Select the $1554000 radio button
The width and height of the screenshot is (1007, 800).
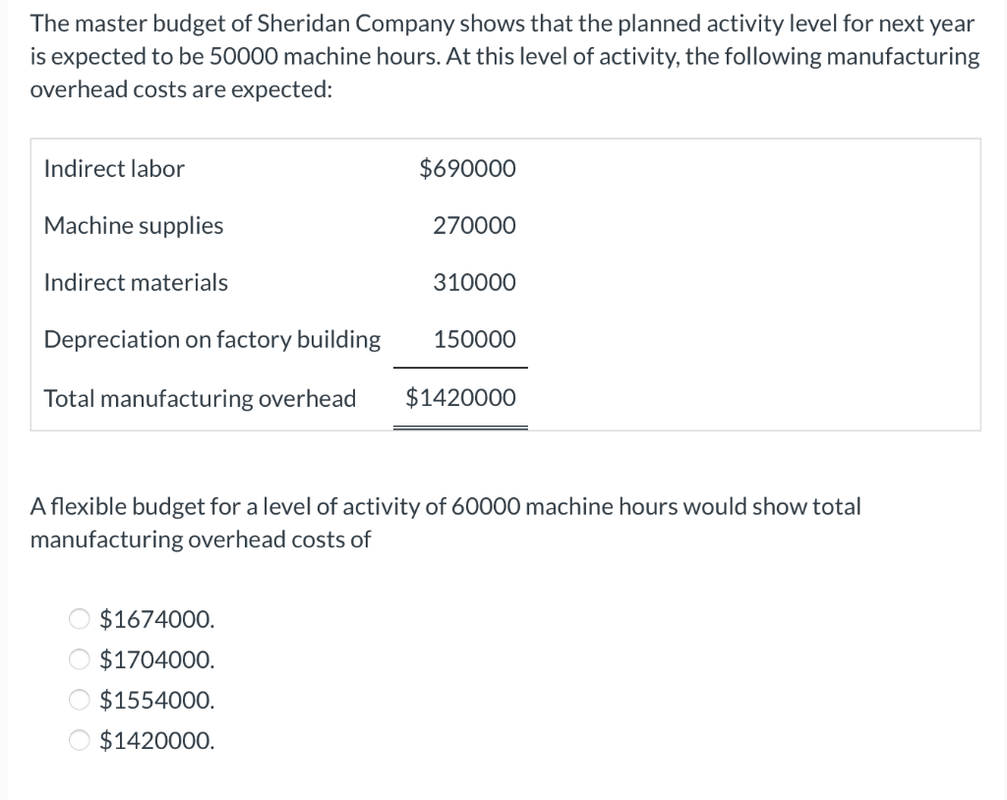coord(80,700)
